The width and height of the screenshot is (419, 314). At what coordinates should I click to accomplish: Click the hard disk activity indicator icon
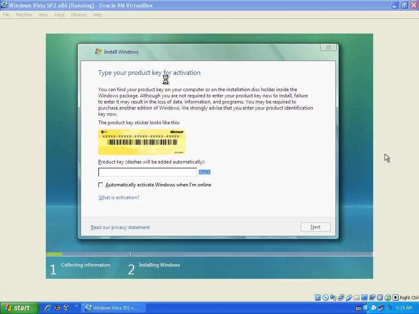[318, 298]
